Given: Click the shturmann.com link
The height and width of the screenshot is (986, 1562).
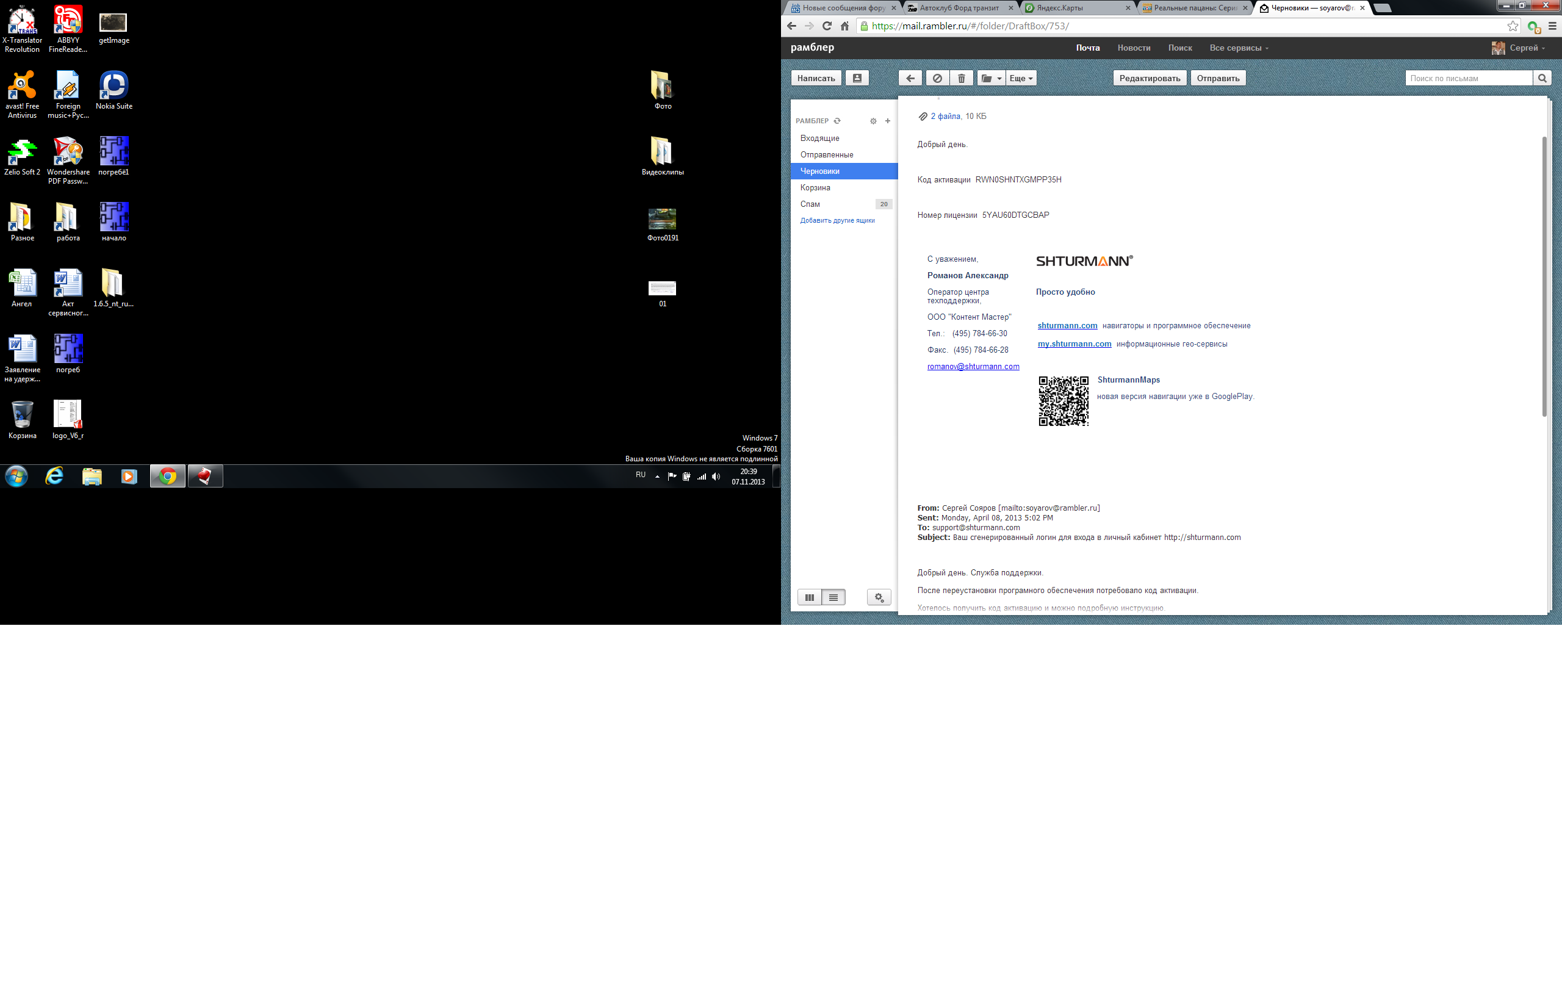Looking at the screenshot, I should tap(1067, 326).
